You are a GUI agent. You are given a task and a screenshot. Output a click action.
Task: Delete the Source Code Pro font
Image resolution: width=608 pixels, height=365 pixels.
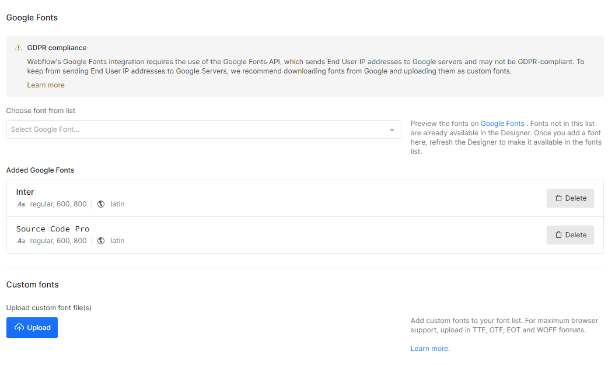570,235
